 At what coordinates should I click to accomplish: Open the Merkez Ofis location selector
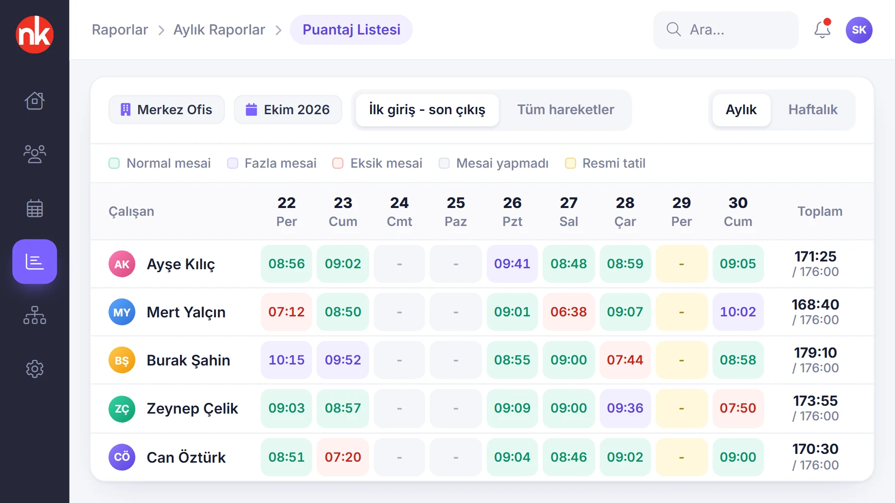(x=166, y=110)
